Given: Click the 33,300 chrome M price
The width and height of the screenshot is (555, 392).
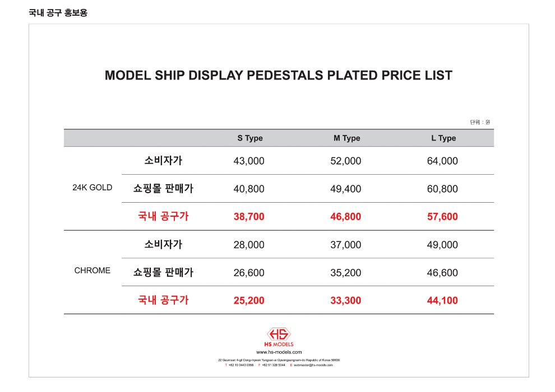Looking at the screenshot, I should pos(346,301).
